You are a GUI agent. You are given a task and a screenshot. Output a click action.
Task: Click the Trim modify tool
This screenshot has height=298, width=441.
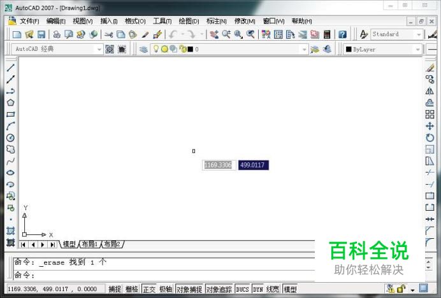430,173
